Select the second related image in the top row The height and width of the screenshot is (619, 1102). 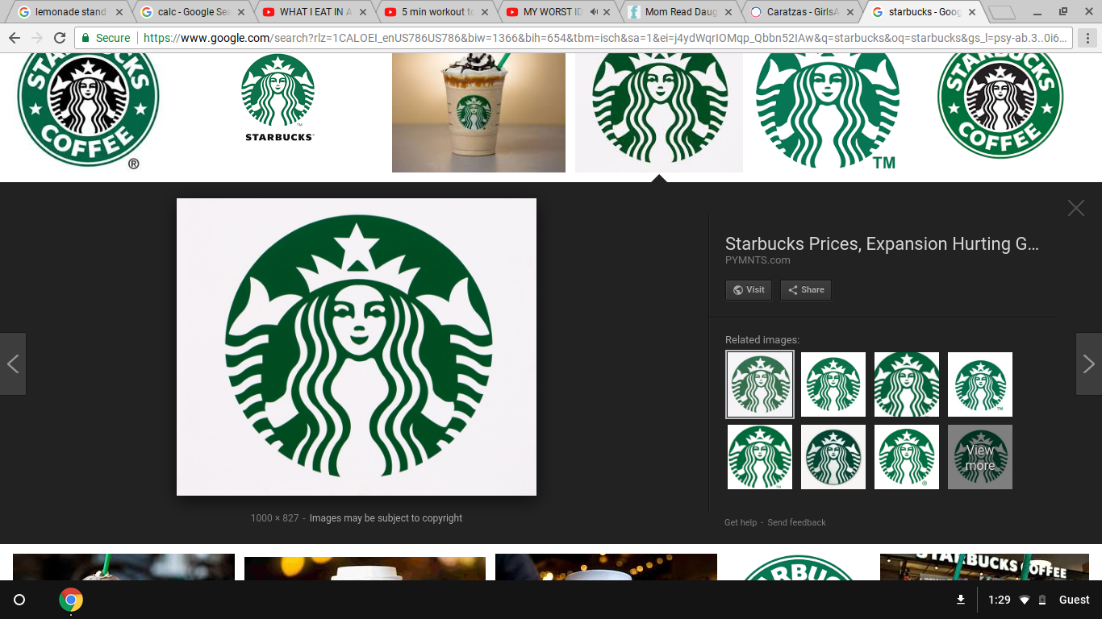(833, 384)
